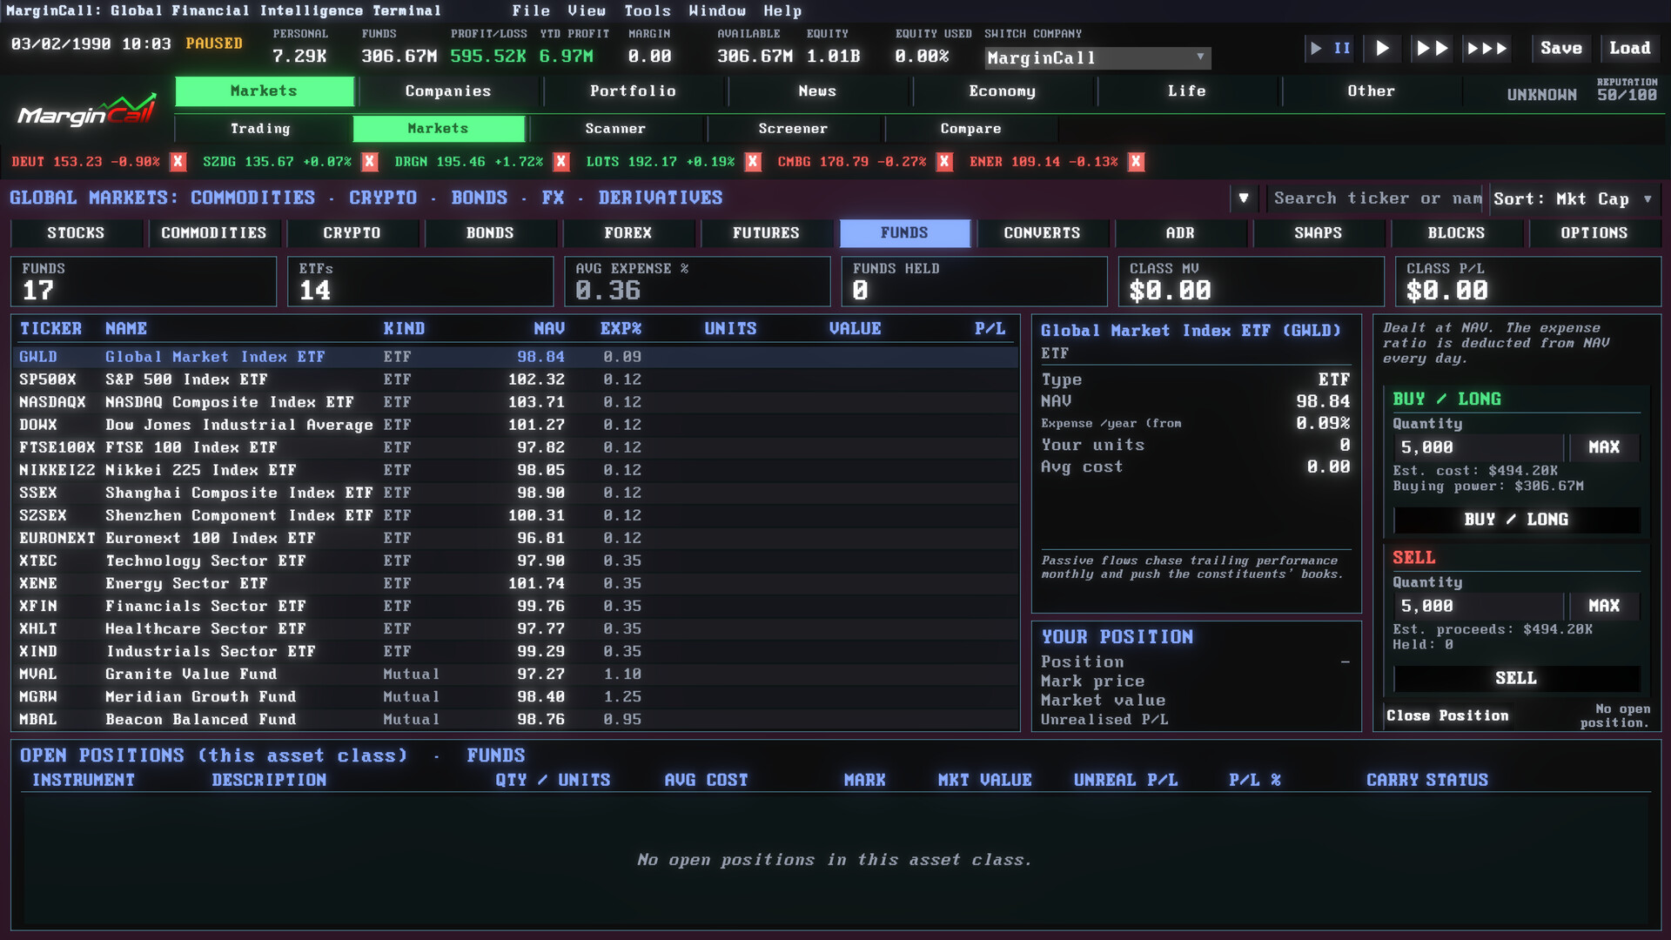
Task: Click the Load button
Action: coord(1630,49)
